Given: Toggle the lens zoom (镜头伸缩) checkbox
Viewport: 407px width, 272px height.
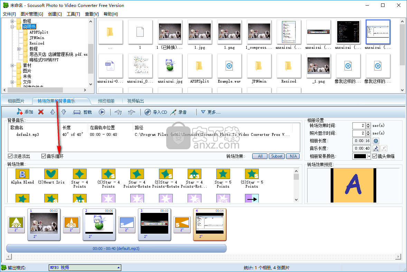Looking at the screenshot, I should coord(375,156).
